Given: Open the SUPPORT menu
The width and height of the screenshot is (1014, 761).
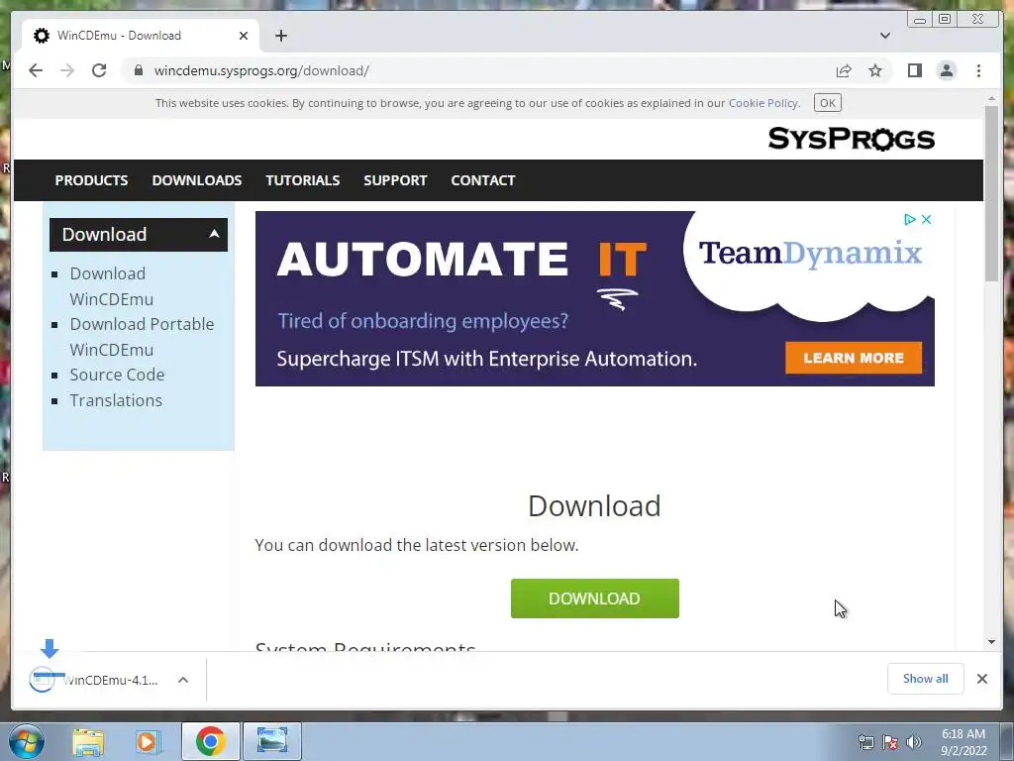Looking at the screenshot, I should pyautogui.click(x=395, y=180).
